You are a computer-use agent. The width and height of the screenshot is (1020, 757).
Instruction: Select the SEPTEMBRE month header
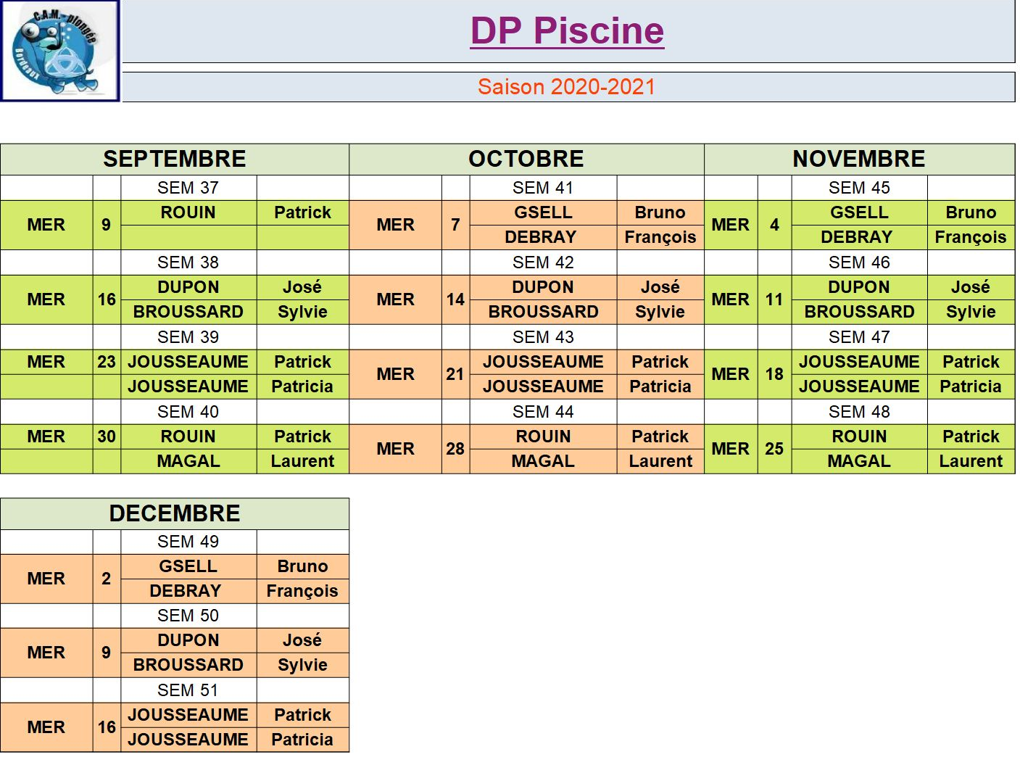[x=175, y=159]
